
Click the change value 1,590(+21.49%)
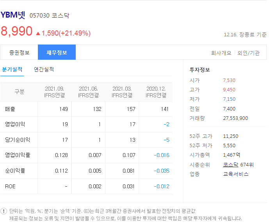coord(66,33)
